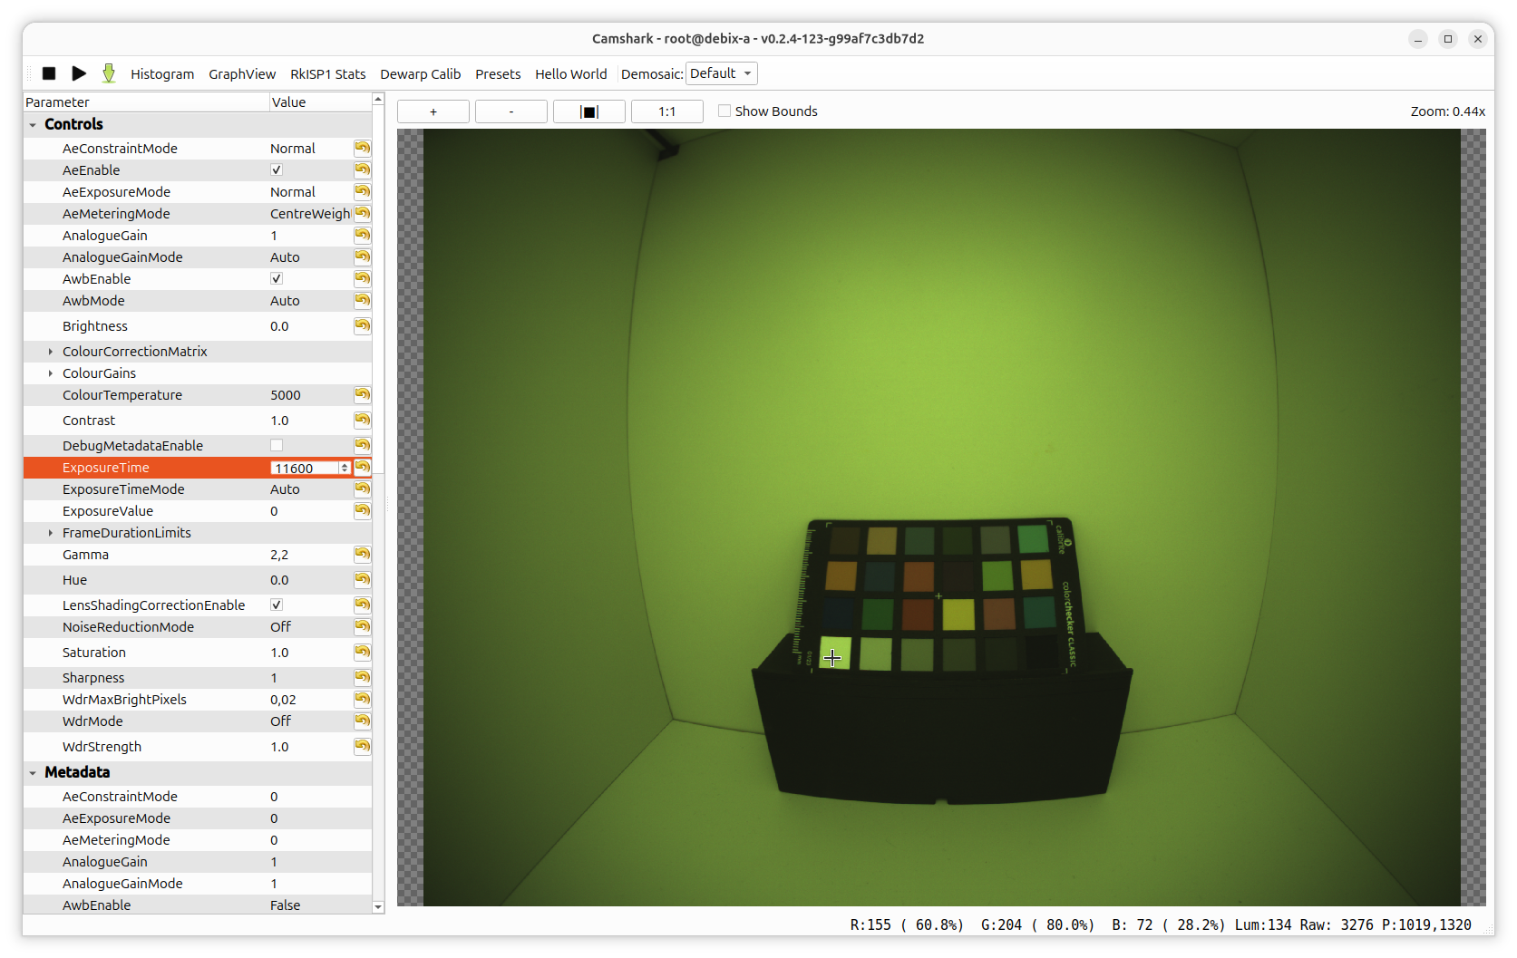Image resolution: width=1517 pixels, height=958 pixels.
Task: Reset AeMeteringMode with its undo icon
Action: (363, 213)
